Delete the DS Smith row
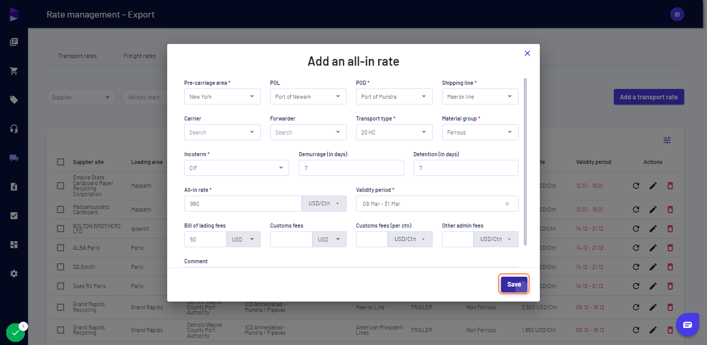Image resolution: width=707 pixels, height=345 pixels. (x=670, y=267)
